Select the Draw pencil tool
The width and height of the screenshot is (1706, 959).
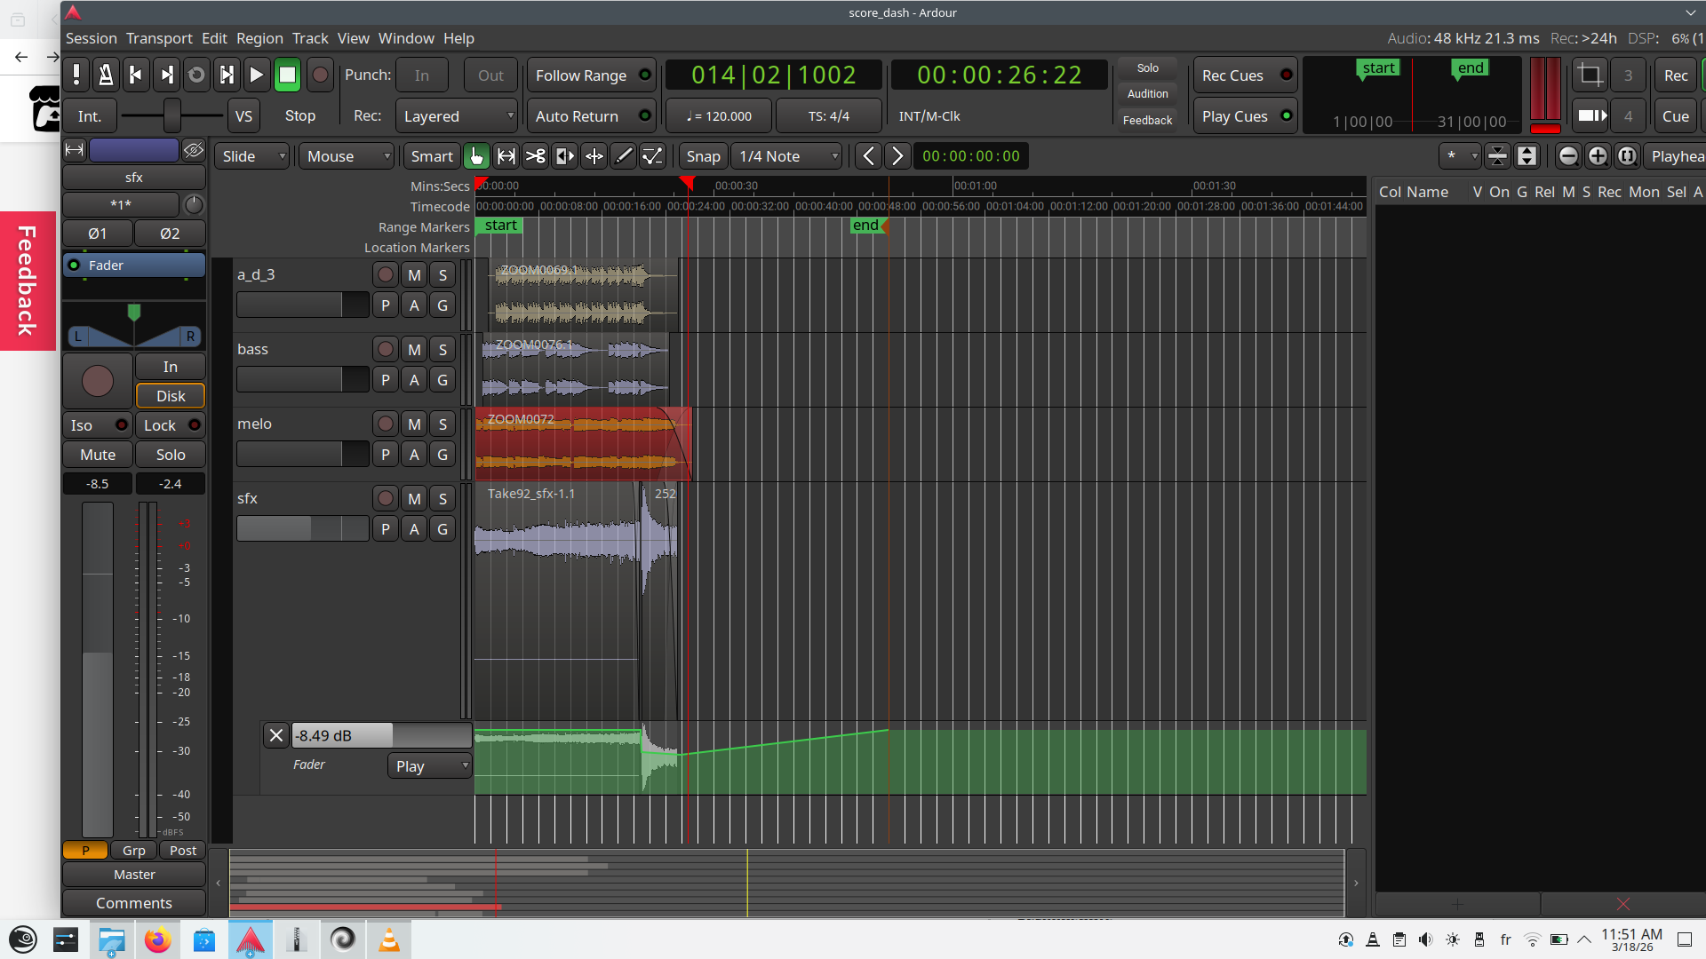pyautogui.click(x=624, y=156)
